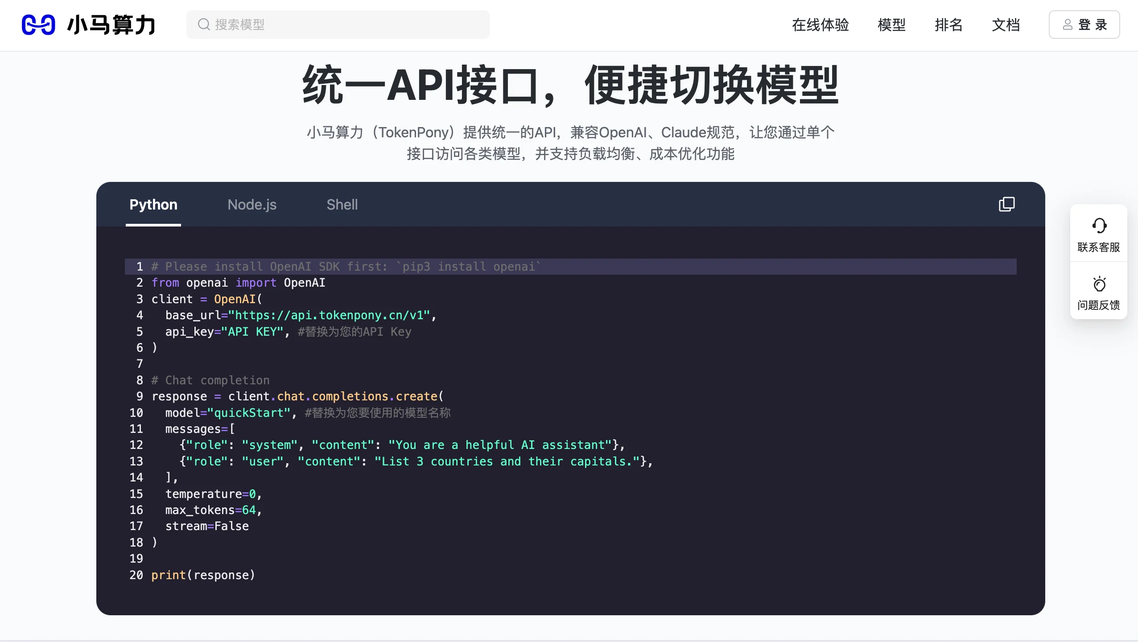Select the Python tab
Image resolution: width=1138 pixels, height=642 pixels.
click(153, 204)
